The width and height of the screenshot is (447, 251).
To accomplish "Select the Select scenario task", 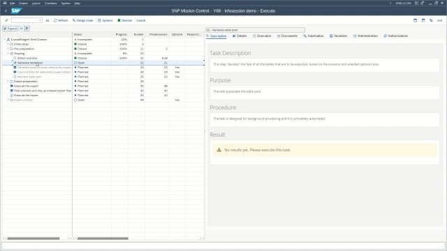I will (x=27, y=58).
